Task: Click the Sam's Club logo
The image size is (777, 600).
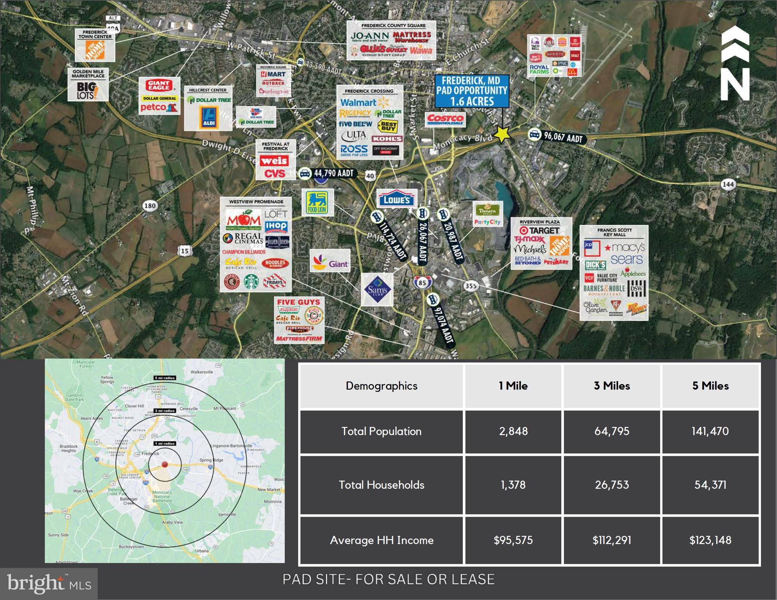Action: coord(377,290)
